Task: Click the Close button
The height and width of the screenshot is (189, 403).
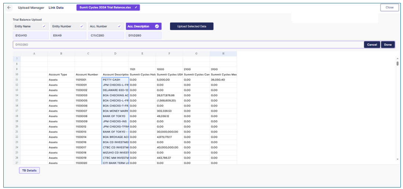Action: click(389, 7)
